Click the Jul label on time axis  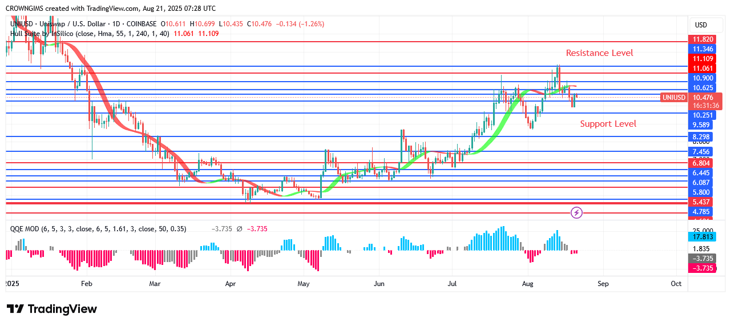click(453, 284)
